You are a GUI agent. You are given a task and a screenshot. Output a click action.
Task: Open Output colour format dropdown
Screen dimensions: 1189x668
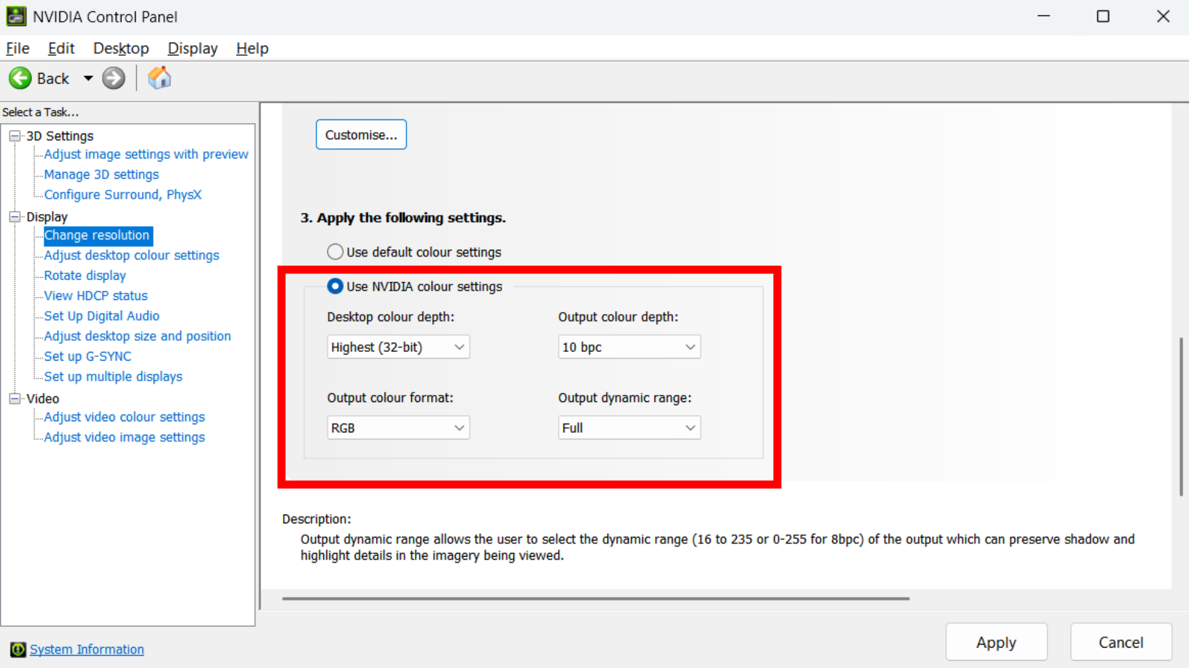pyautogui.click(x=398, y=428)
